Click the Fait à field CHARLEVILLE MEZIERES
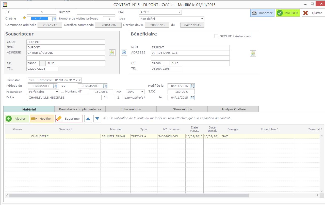The width and height of the screenshot is (325, 205). [x=64, y=98]
